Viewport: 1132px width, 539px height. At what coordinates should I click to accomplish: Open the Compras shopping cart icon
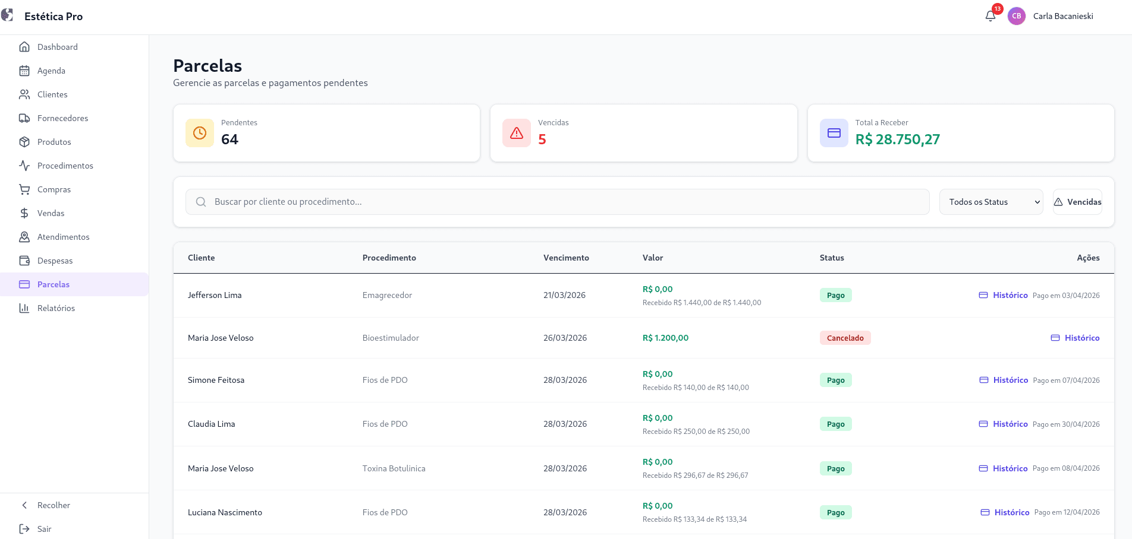point(24,189)
